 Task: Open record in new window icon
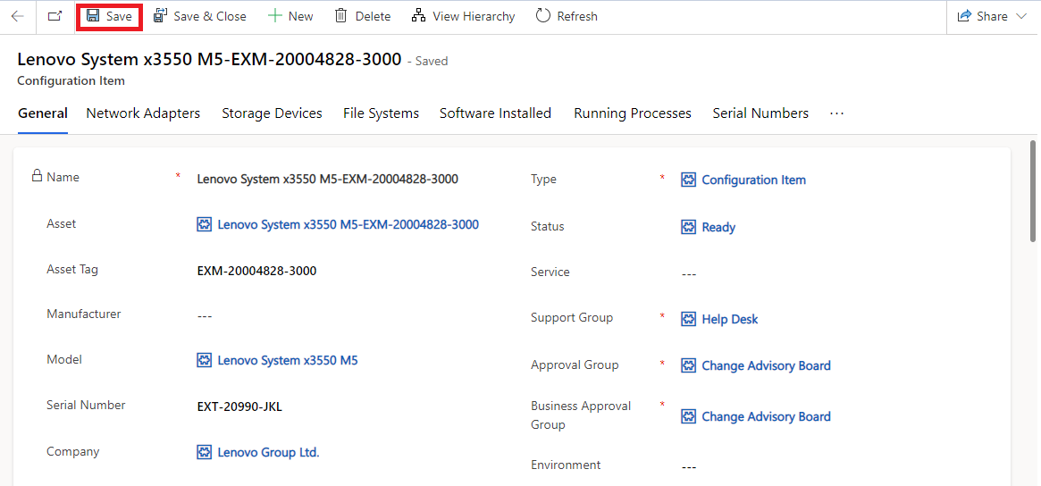pos(55,17)
